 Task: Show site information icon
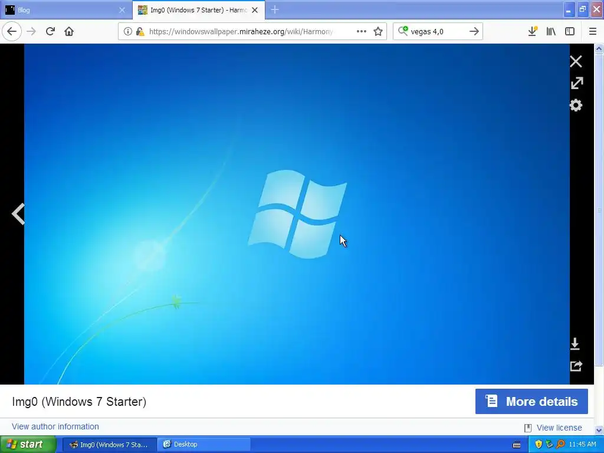[x=127, y=31]
